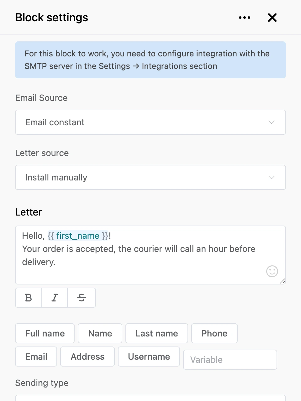Insert the Email variable
The width and height of the screenshot is (301, 401).
36,357
